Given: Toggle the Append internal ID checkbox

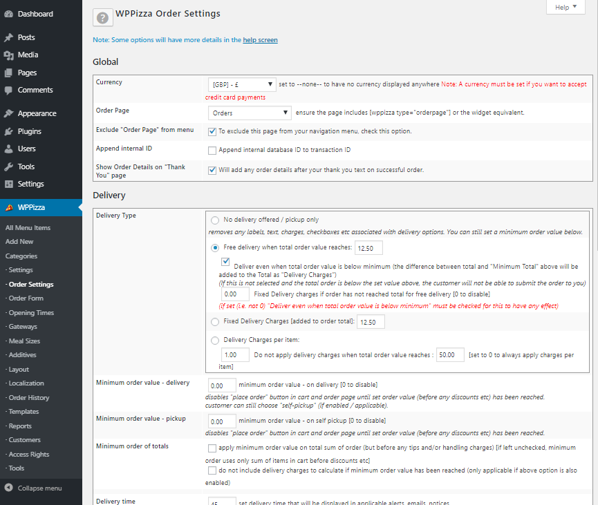Looking at the screenshot, I should point(212,150).
